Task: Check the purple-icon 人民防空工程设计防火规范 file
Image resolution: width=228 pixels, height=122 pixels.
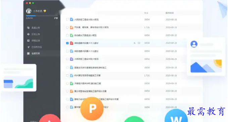Action: [67, 59]
